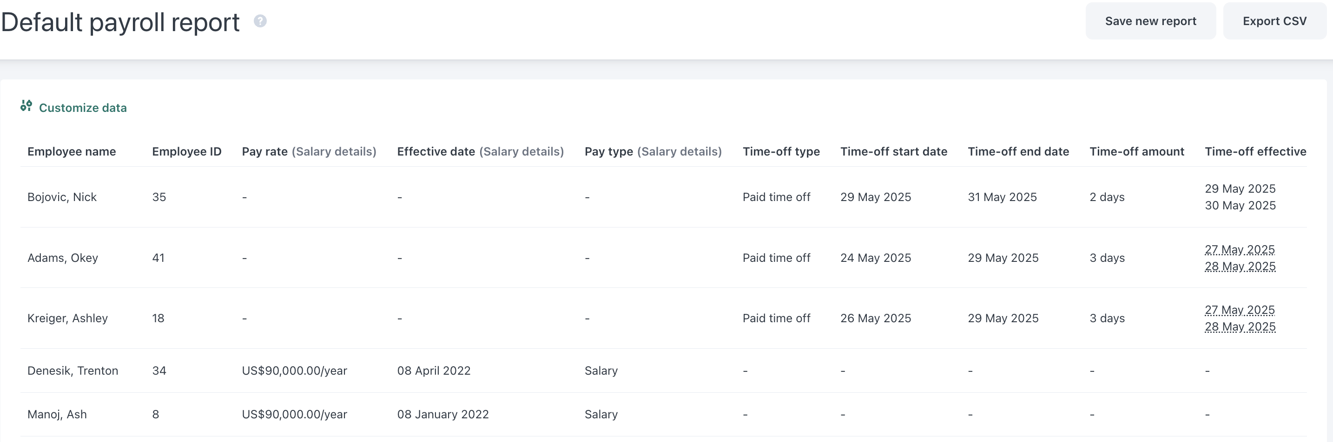This screenshot has height=442, width=1333.
Task: Select employee Denesik, Trenton
Action: point(73,370)
